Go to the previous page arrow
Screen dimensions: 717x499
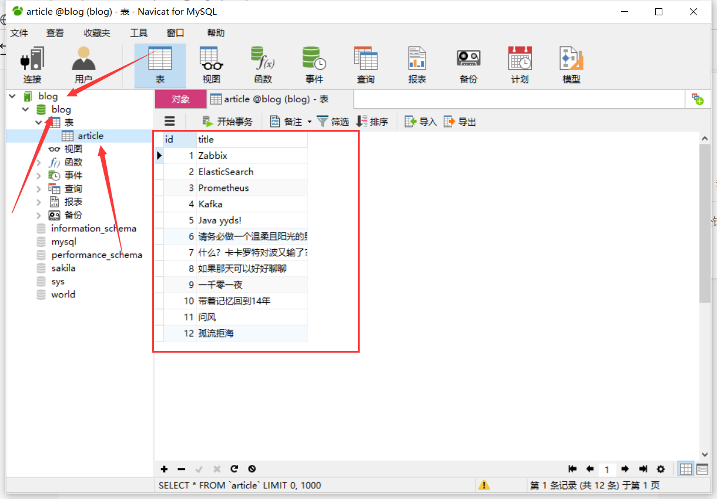590,469
